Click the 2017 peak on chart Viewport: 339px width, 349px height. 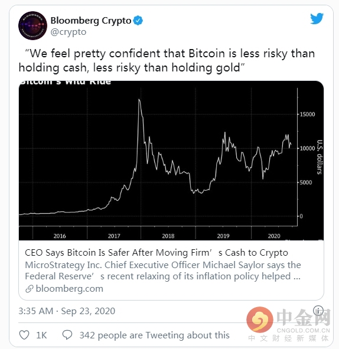coord(139,100)
